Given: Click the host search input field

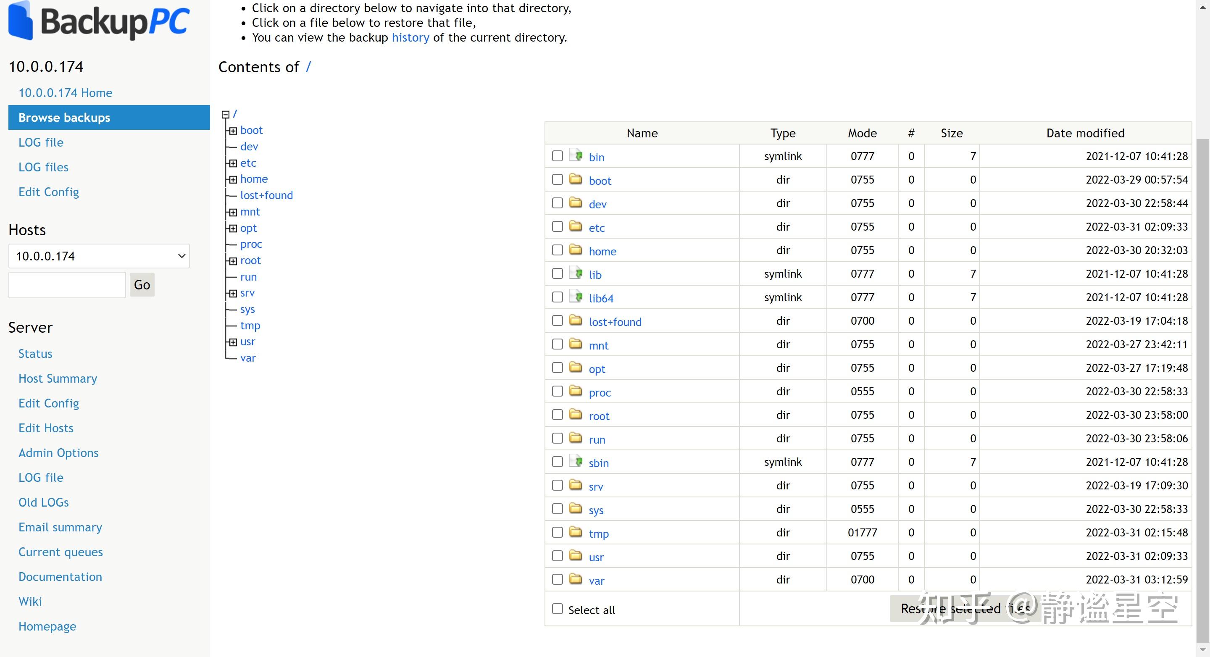Looking at the screenshot, I should 67,284.
